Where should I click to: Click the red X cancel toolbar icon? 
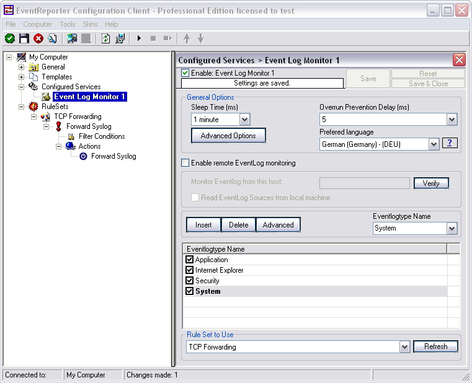pyautogui.click(x=38, y=38)
